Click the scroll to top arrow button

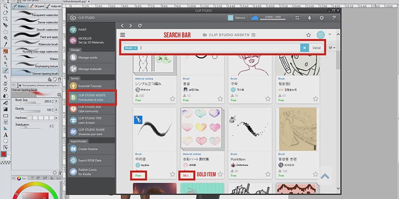(325, 176)
